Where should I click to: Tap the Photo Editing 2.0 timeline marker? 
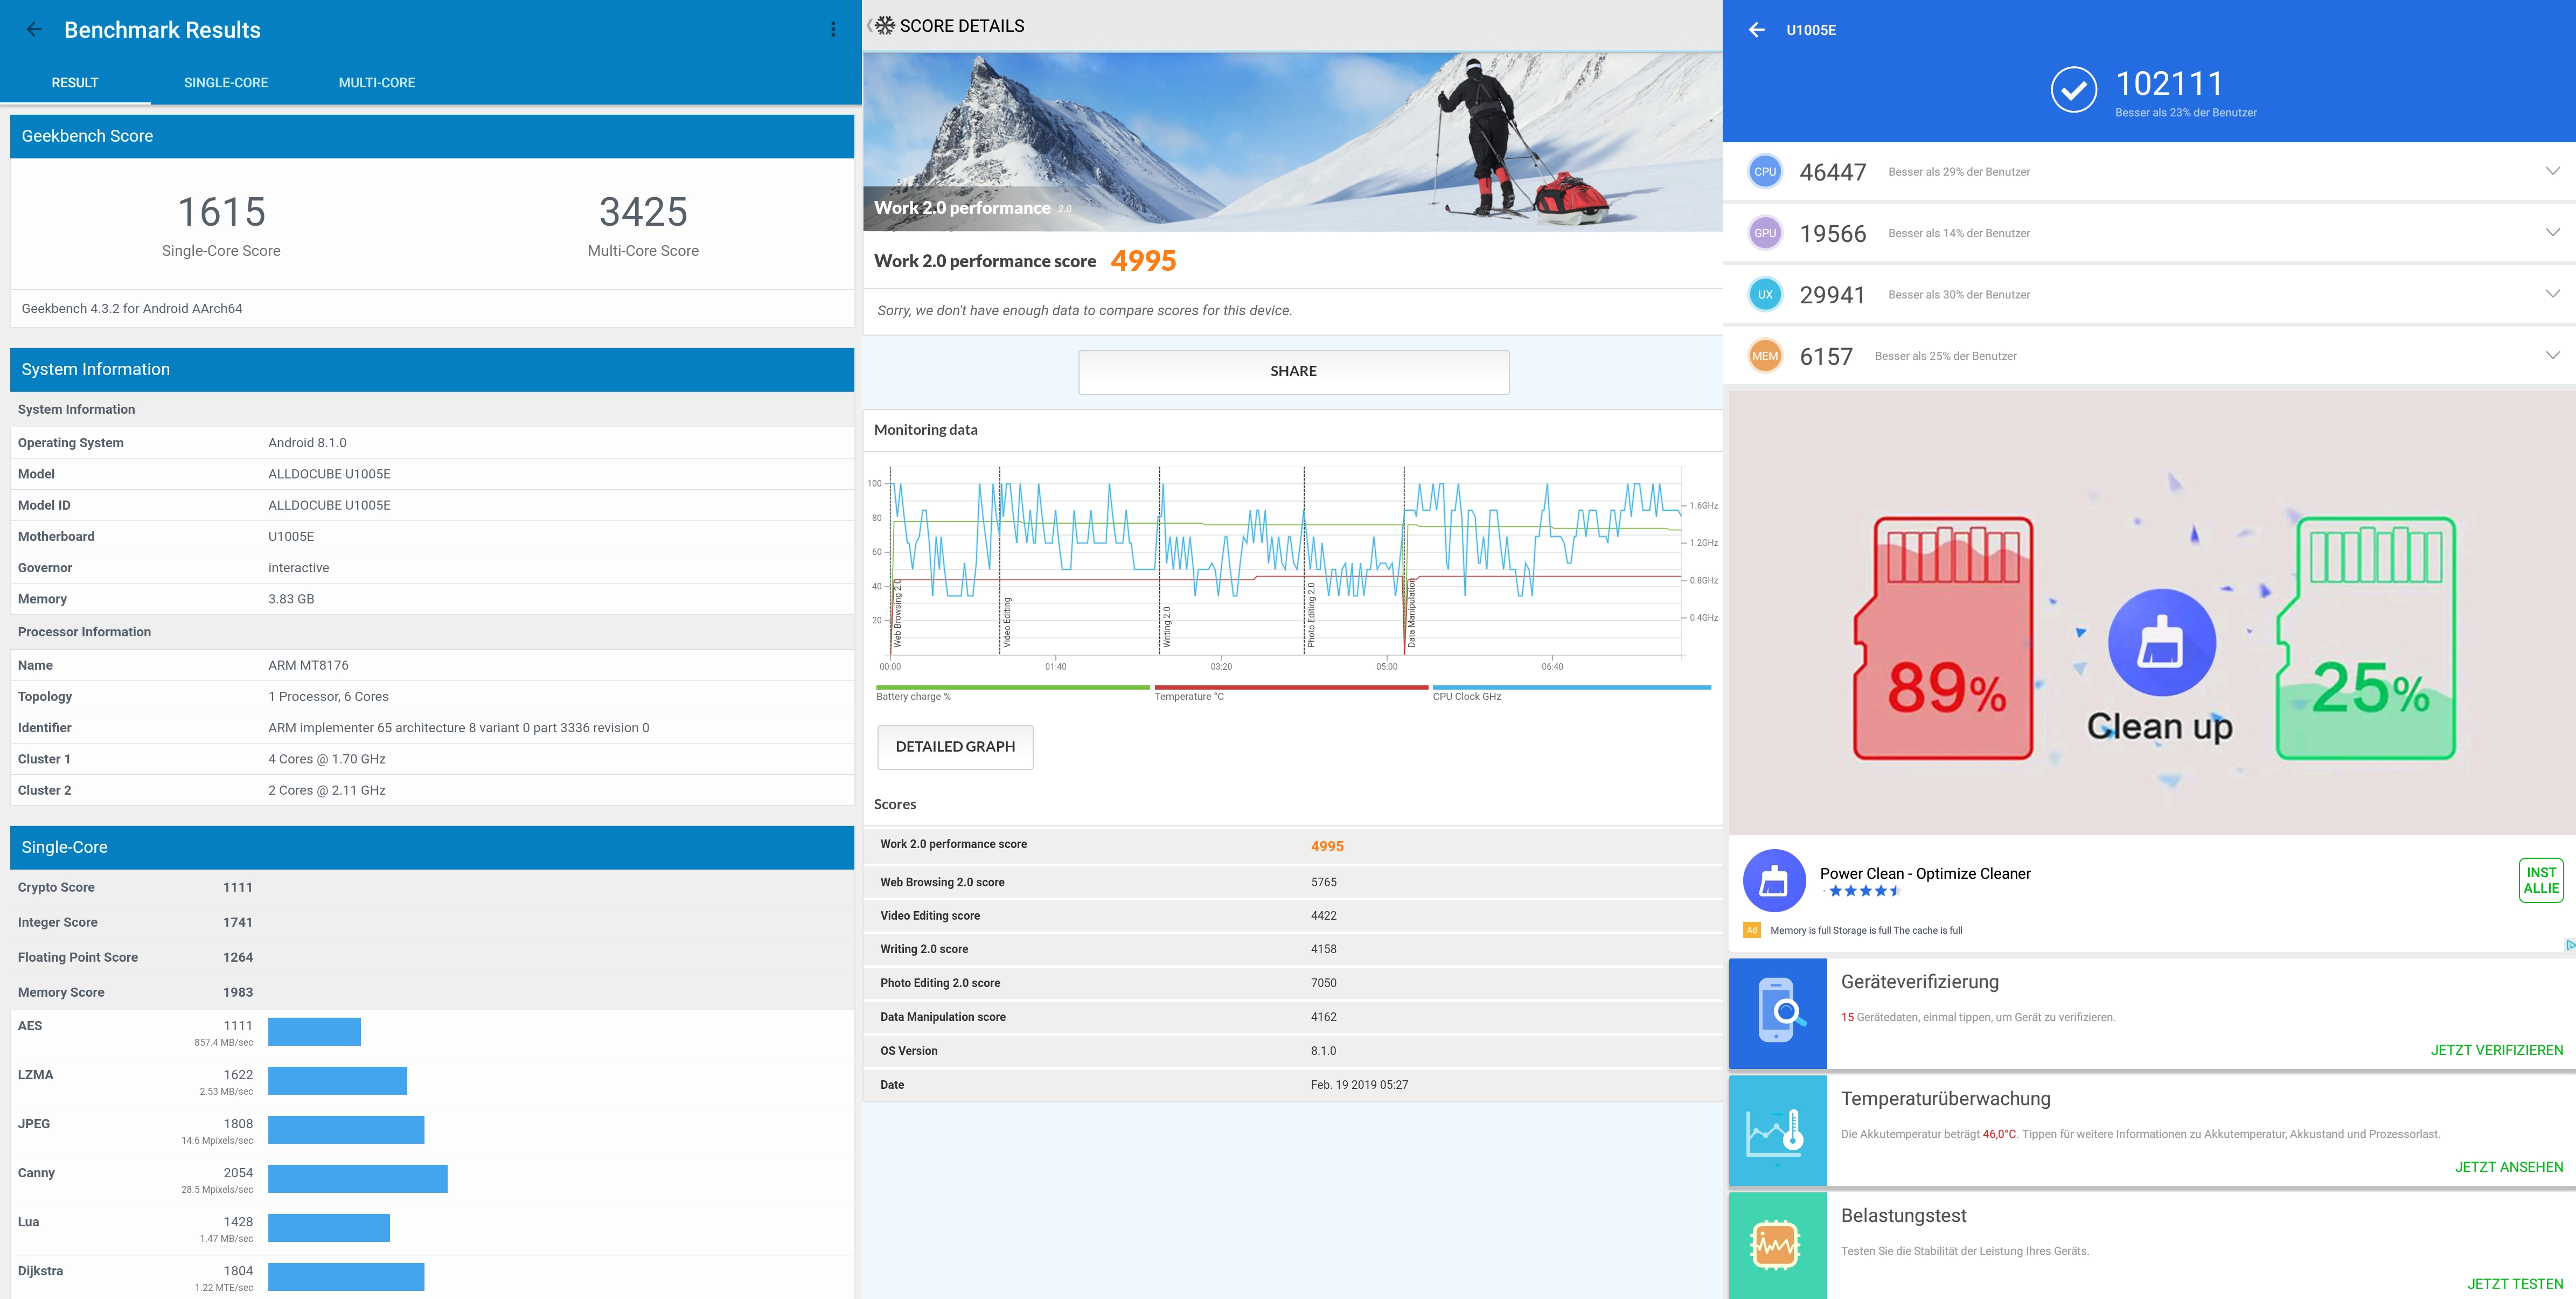(x=1311, y=614)
